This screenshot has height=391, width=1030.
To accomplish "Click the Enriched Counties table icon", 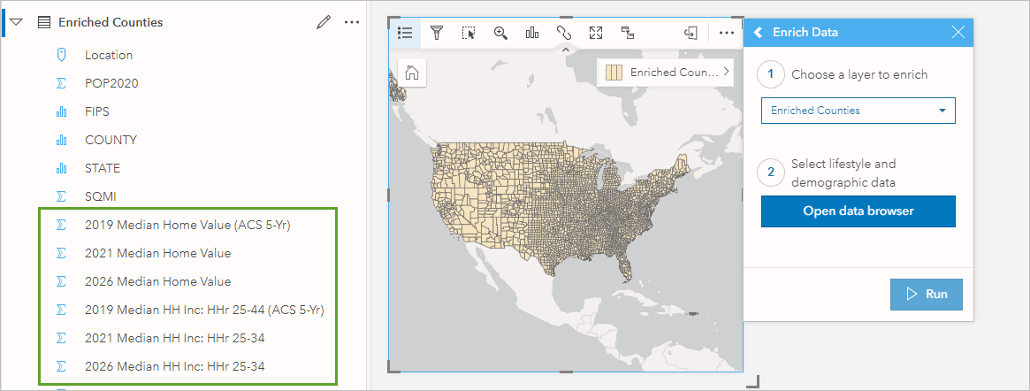I will [x=43, y=22].
